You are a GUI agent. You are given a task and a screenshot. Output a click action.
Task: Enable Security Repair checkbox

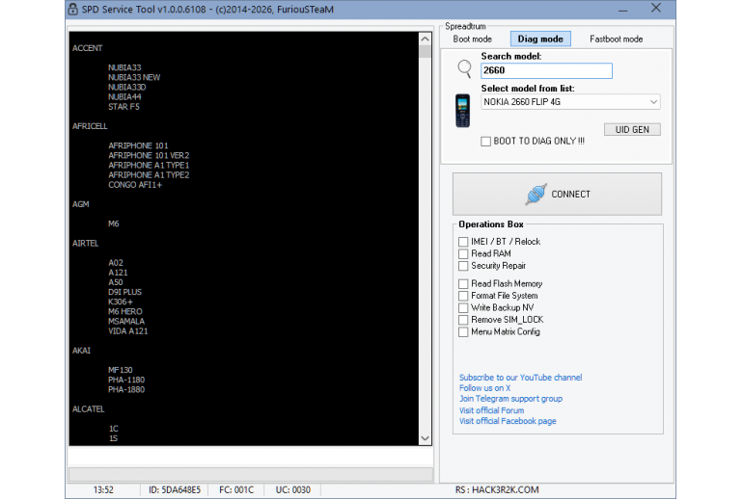click(463, 266)
